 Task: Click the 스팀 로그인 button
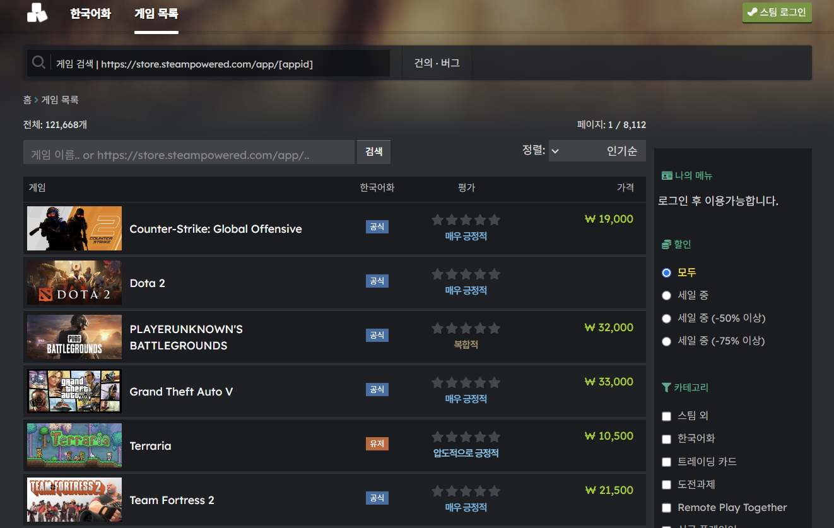tap(777, 12)
